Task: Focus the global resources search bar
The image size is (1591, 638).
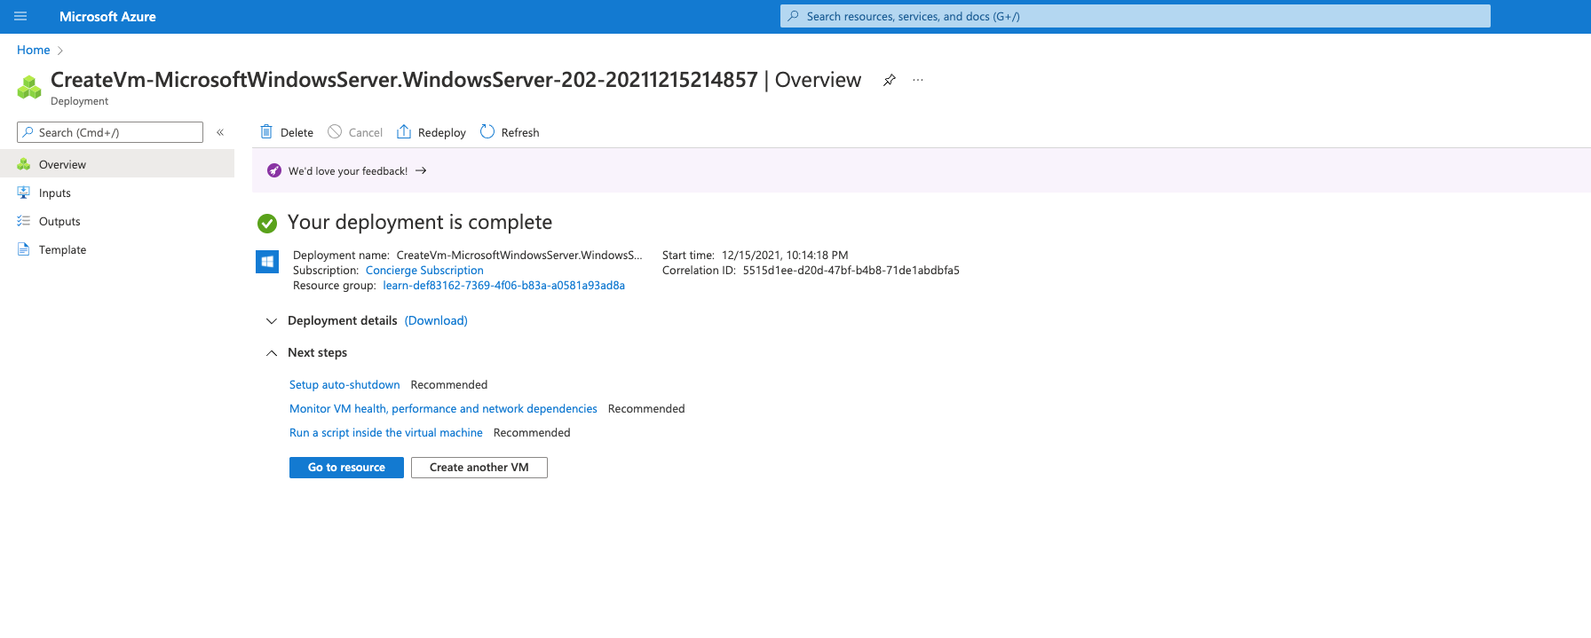Action: pyautogui.click(x=1135, y=16)
